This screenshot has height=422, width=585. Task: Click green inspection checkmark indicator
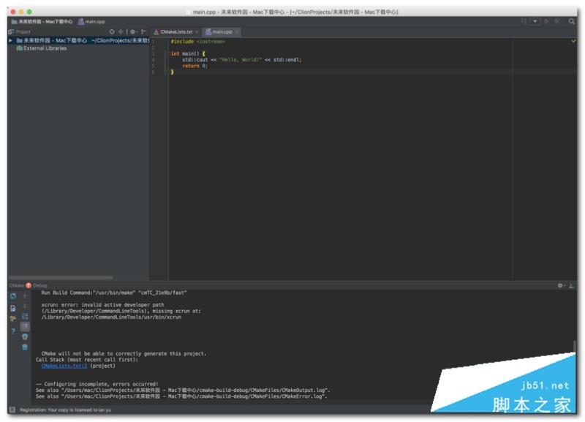573,41
